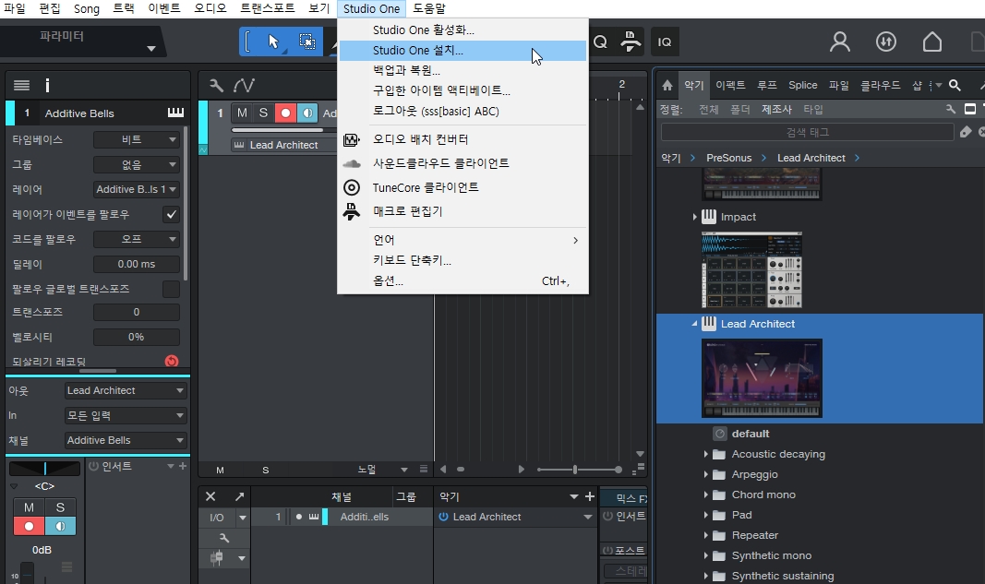
Task: Open the follow chords dropdown showing 오프
Action: tap(137, 239)
